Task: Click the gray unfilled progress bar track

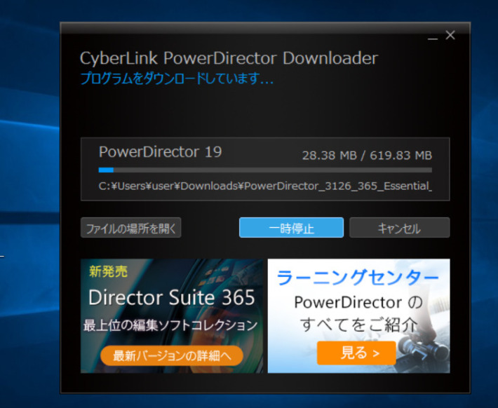Action: click(281, 170)
